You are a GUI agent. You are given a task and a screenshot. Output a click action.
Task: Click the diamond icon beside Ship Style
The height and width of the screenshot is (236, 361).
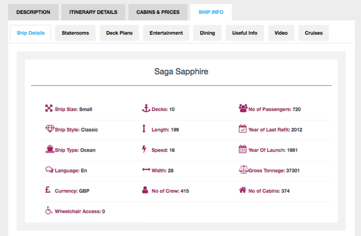[50, 129]
